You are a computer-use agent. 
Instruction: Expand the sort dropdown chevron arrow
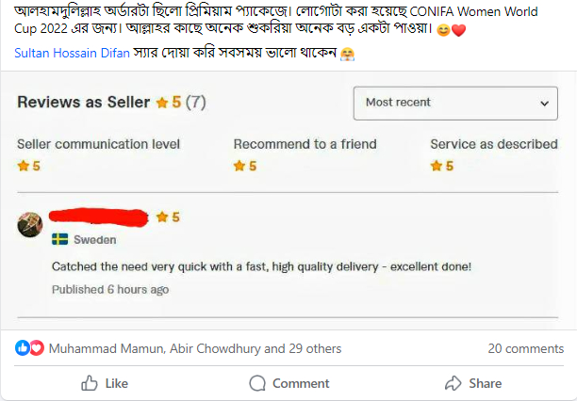pos(544,104)
